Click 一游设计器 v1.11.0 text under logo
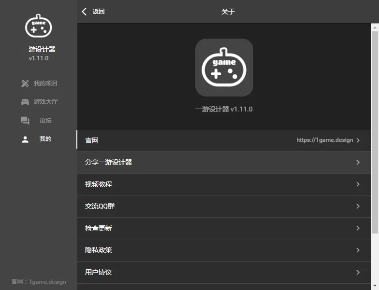Screen dimensions: 379x290 point(224,109)
